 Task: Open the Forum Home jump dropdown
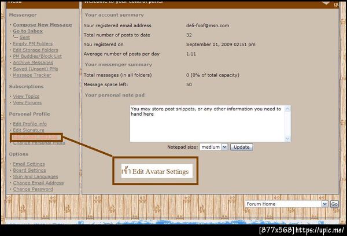[x=286, y=204]
